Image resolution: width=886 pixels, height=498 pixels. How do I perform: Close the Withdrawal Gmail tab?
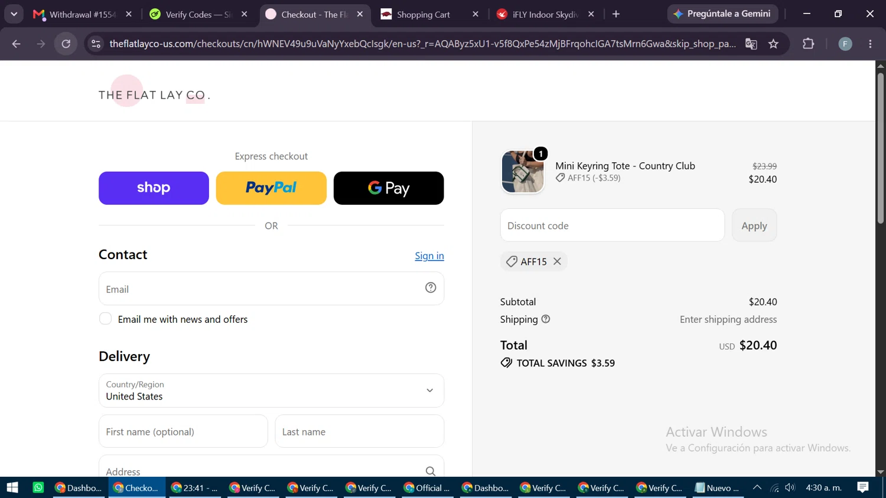[x=129, y=14]
